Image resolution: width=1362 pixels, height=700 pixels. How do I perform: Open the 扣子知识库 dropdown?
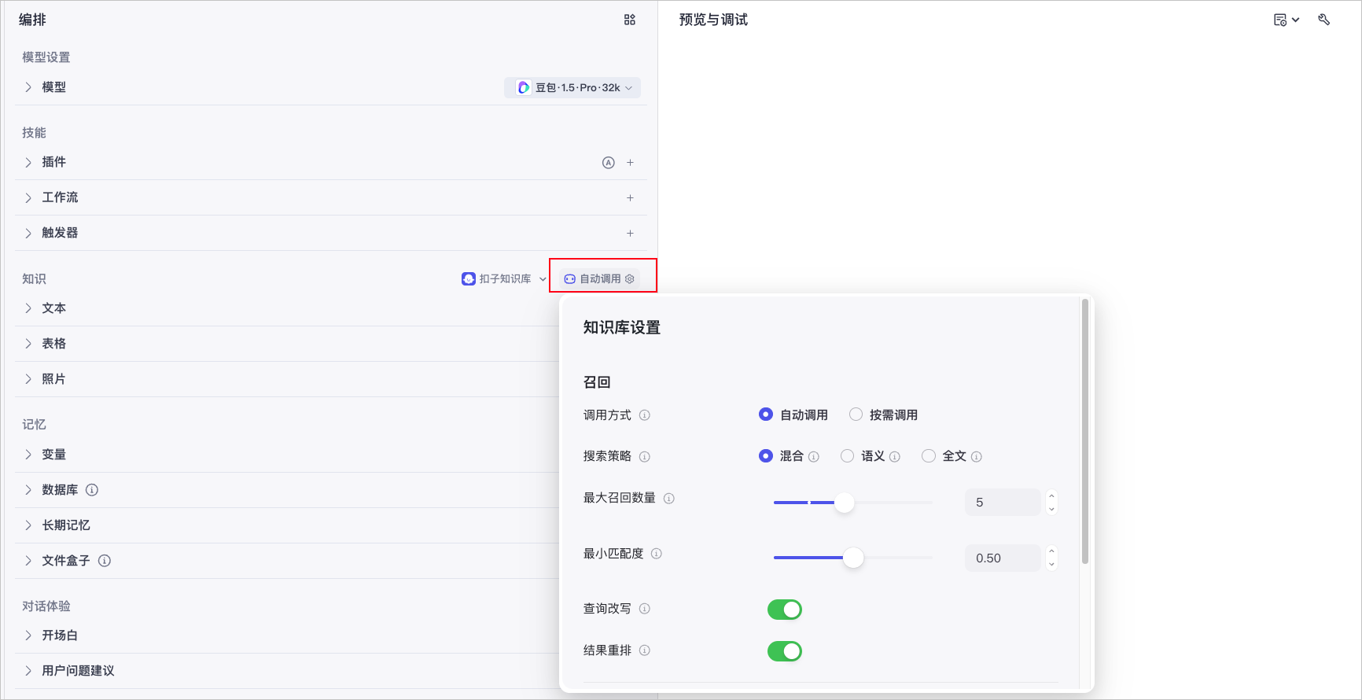[504, 279]
